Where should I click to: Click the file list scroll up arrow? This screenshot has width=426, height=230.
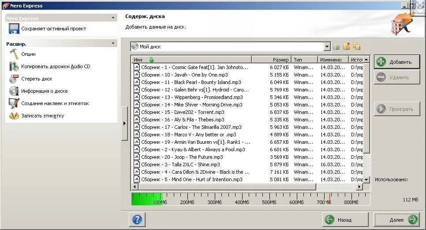(x=366, y=59)
